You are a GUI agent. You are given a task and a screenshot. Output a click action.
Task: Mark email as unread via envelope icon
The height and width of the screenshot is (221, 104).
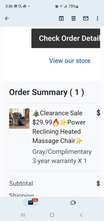coord(86,19)
